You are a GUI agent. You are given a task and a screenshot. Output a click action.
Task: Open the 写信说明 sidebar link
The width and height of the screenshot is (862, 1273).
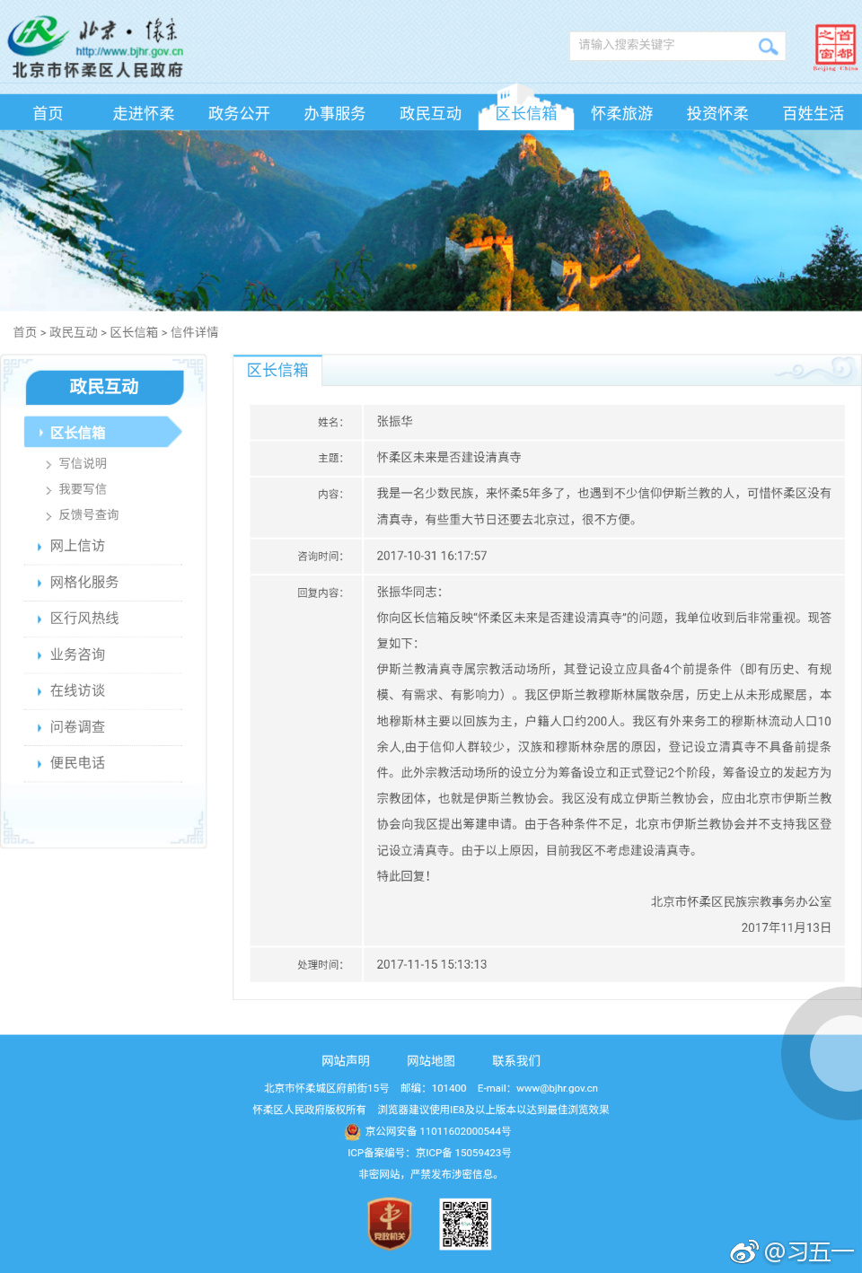(83, 464)
